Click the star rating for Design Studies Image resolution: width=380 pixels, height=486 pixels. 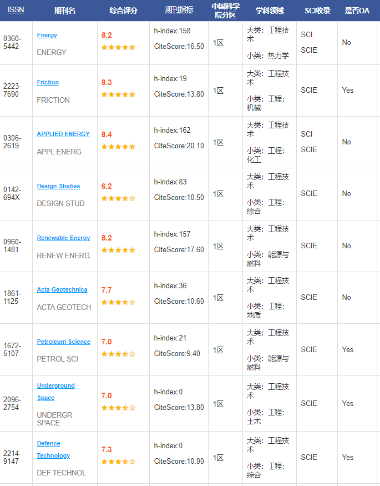(119, 198)
